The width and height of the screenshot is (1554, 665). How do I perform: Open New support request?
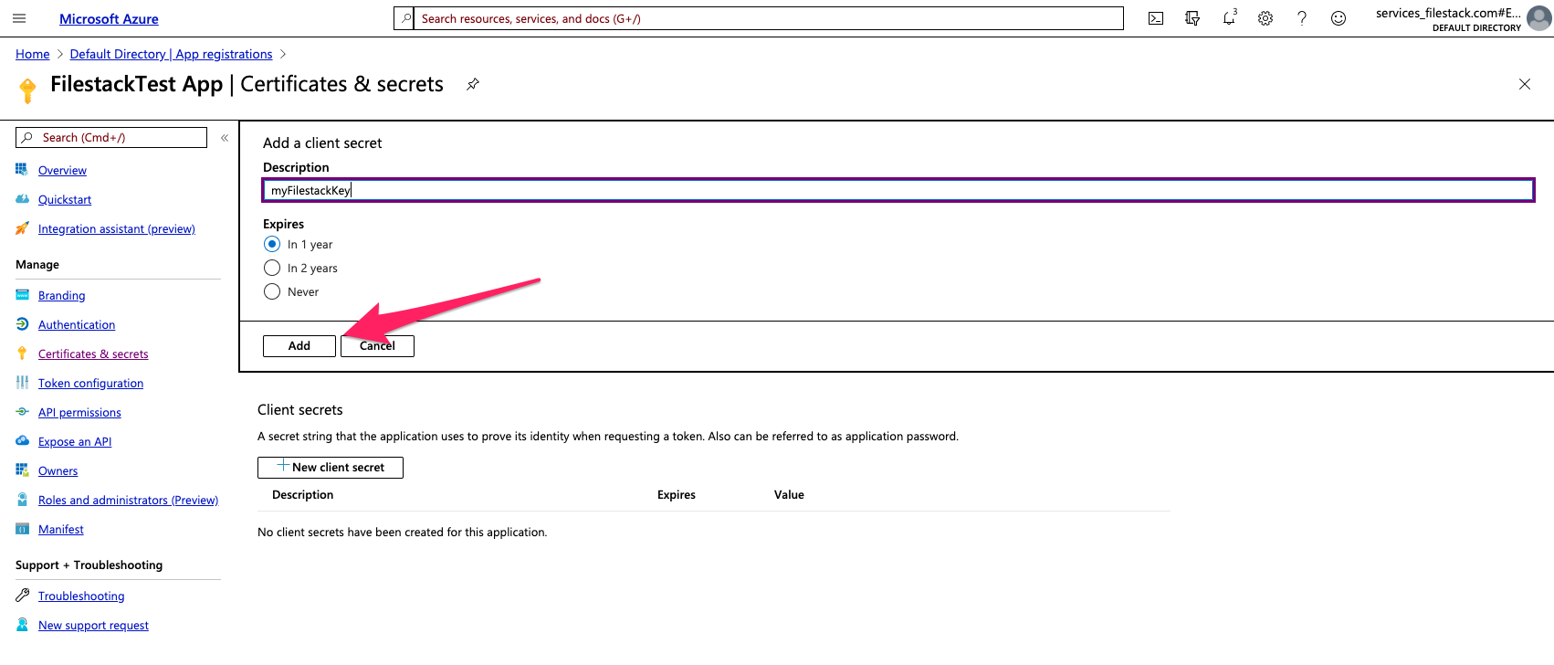coord(93,626)
